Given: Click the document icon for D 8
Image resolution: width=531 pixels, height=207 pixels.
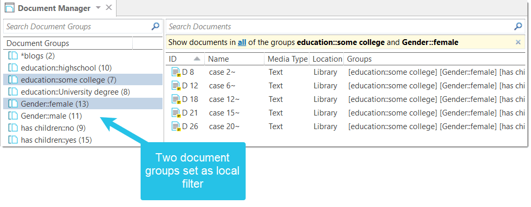Looking at the screenshot, I should (x=176, y=72).
